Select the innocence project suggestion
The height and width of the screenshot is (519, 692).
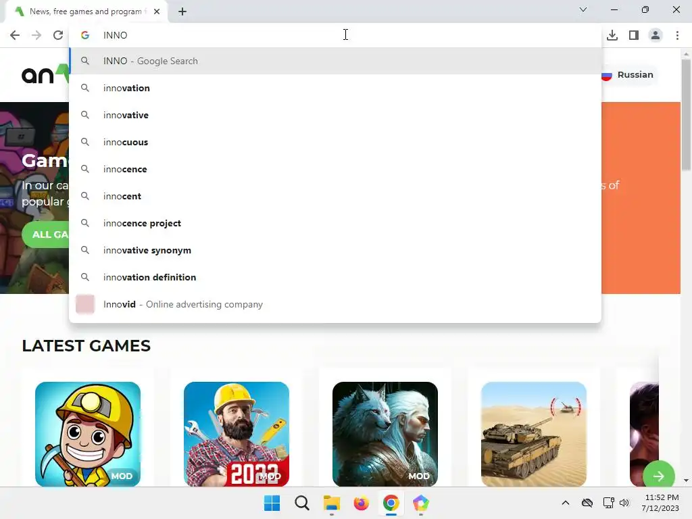pos(335,223)
